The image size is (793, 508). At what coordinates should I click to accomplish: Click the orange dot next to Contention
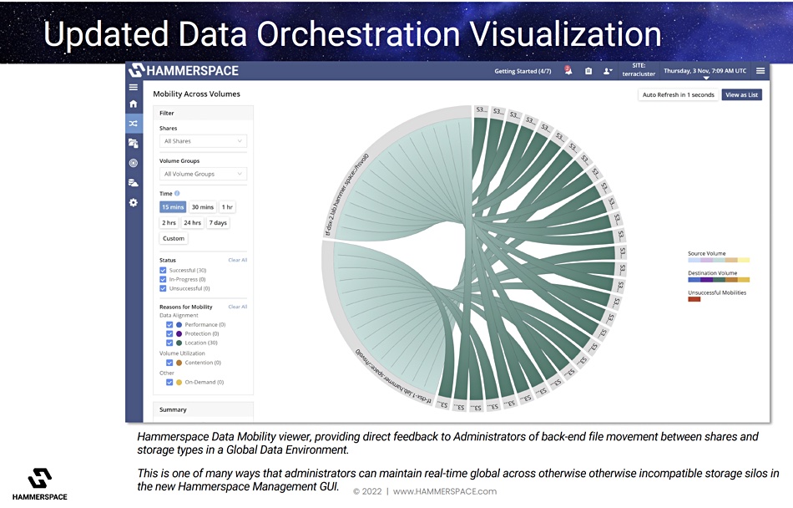179,363
